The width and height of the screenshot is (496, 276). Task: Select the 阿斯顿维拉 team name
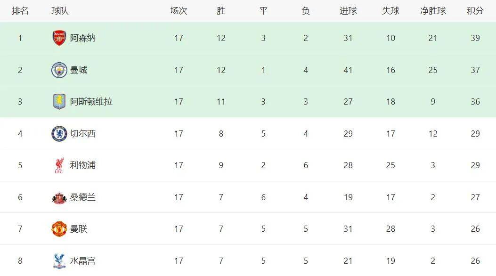pos(91,102)
